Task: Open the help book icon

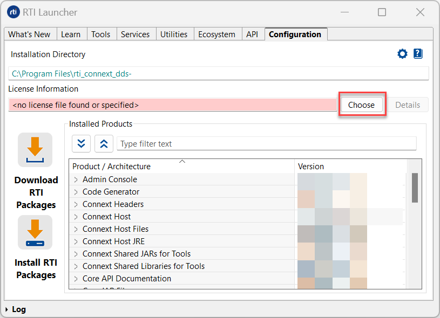Action: (418, 53)
